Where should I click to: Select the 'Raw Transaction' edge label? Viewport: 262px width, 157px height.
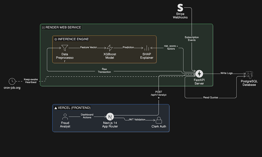click(x=104, y=71)
